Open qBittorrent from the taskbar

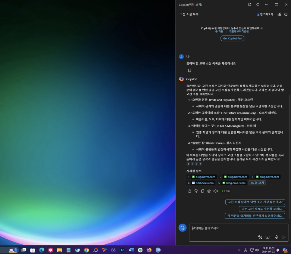158,250
